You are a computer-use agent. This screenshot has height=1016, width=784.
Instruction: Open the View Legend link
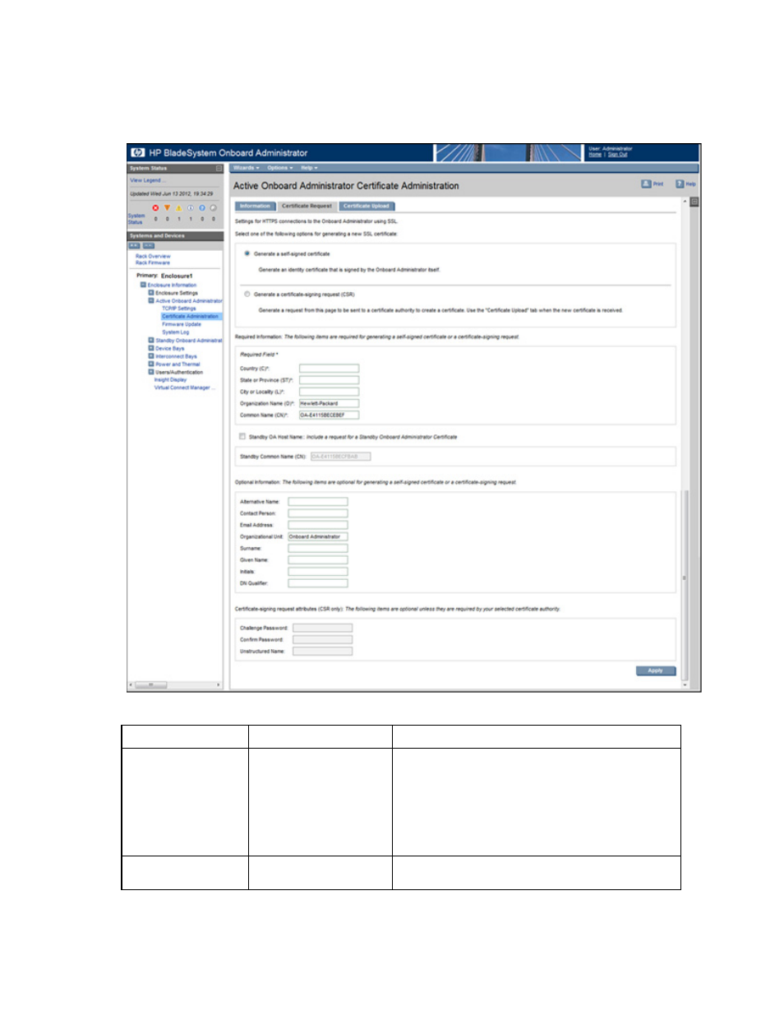coord(148,180)
